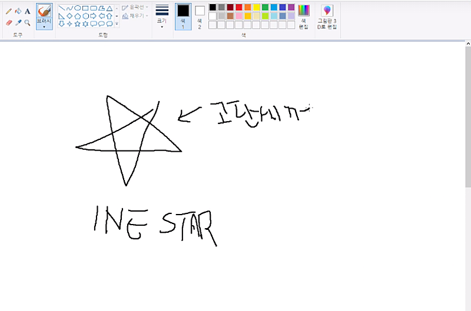Select the Eraser tool

9,23
